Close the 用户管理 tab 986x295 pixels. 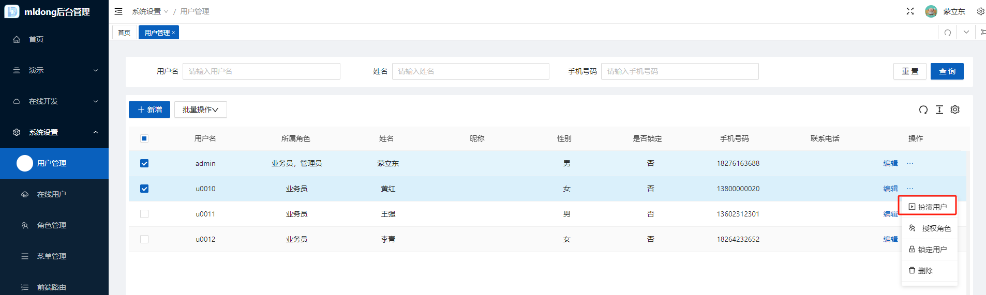tap(174, 33)
